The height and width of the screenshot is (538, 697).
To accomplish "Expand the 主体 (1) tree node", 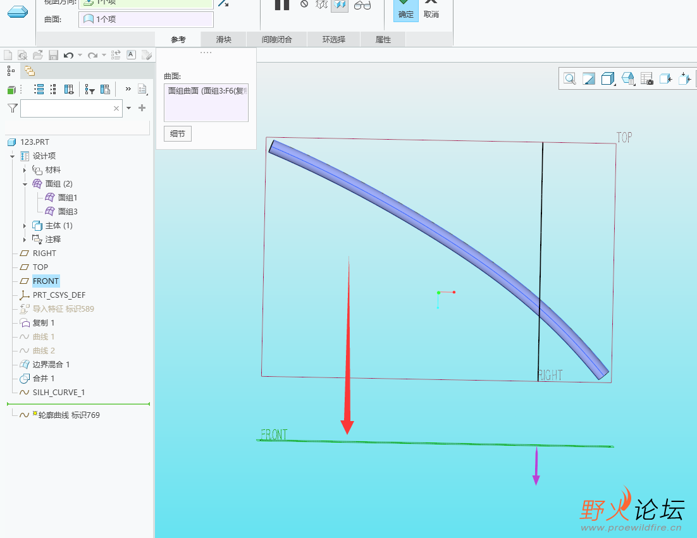I will [x=25, y=226].
